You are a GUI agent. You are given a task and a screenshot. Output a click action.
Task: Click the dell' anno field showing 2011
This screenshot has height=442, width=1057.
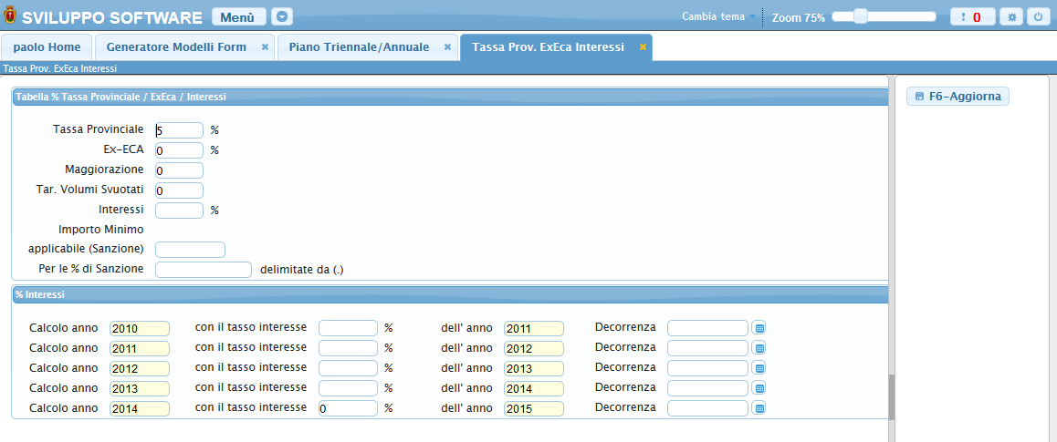click(x=533, y=328)
